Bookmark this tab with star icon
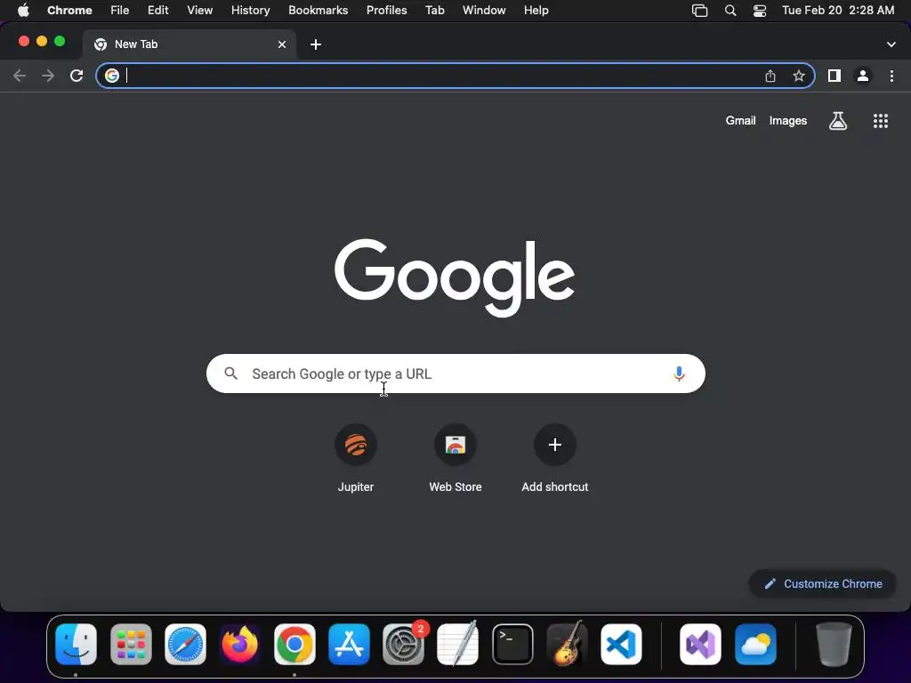Screen dimensions: 911x683 tap(799, 76)
